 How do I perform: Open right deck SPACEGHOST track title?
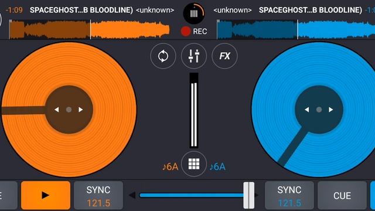[x=311, y=10]
